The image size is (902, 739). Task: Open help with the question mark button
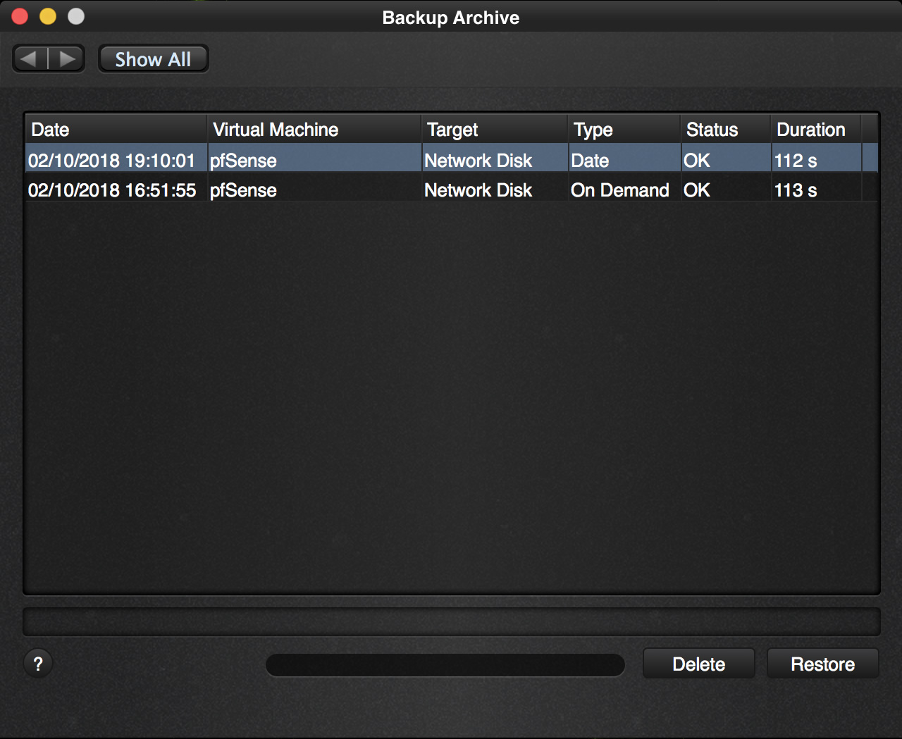tap(38, 664)
